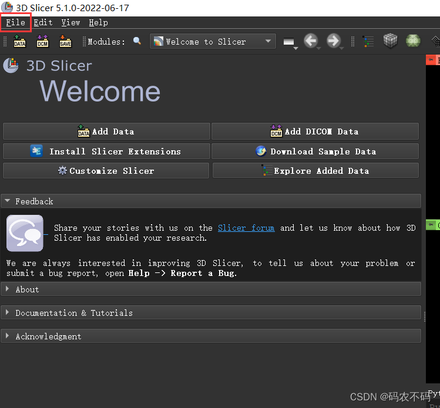
Task: Click the module search magnifier icon
Action: [137, 42]
